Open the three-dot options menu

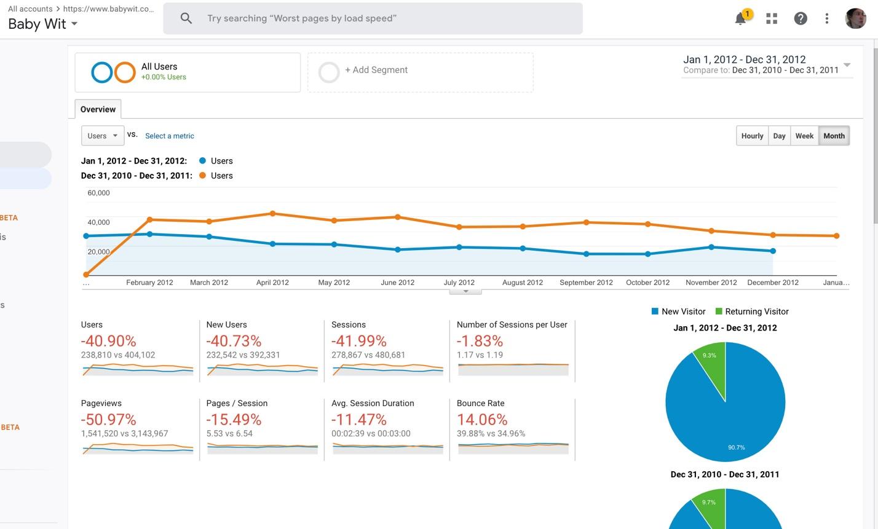tap(827, 18)
